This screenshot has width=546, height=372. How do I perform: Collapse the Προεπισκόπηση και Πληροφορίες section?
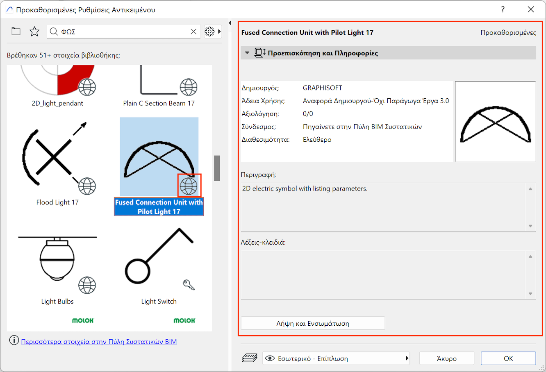[247, 53]
